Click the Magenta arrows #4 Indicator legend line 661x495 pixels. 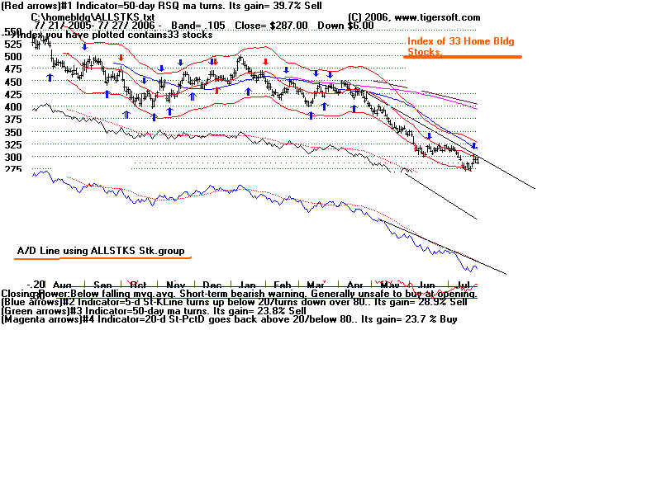pyautogui.click(x=229, y=318)
